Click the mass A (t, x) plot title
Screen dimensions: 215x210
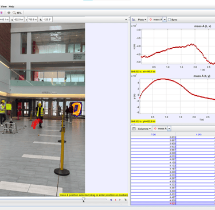click(202, 26)
